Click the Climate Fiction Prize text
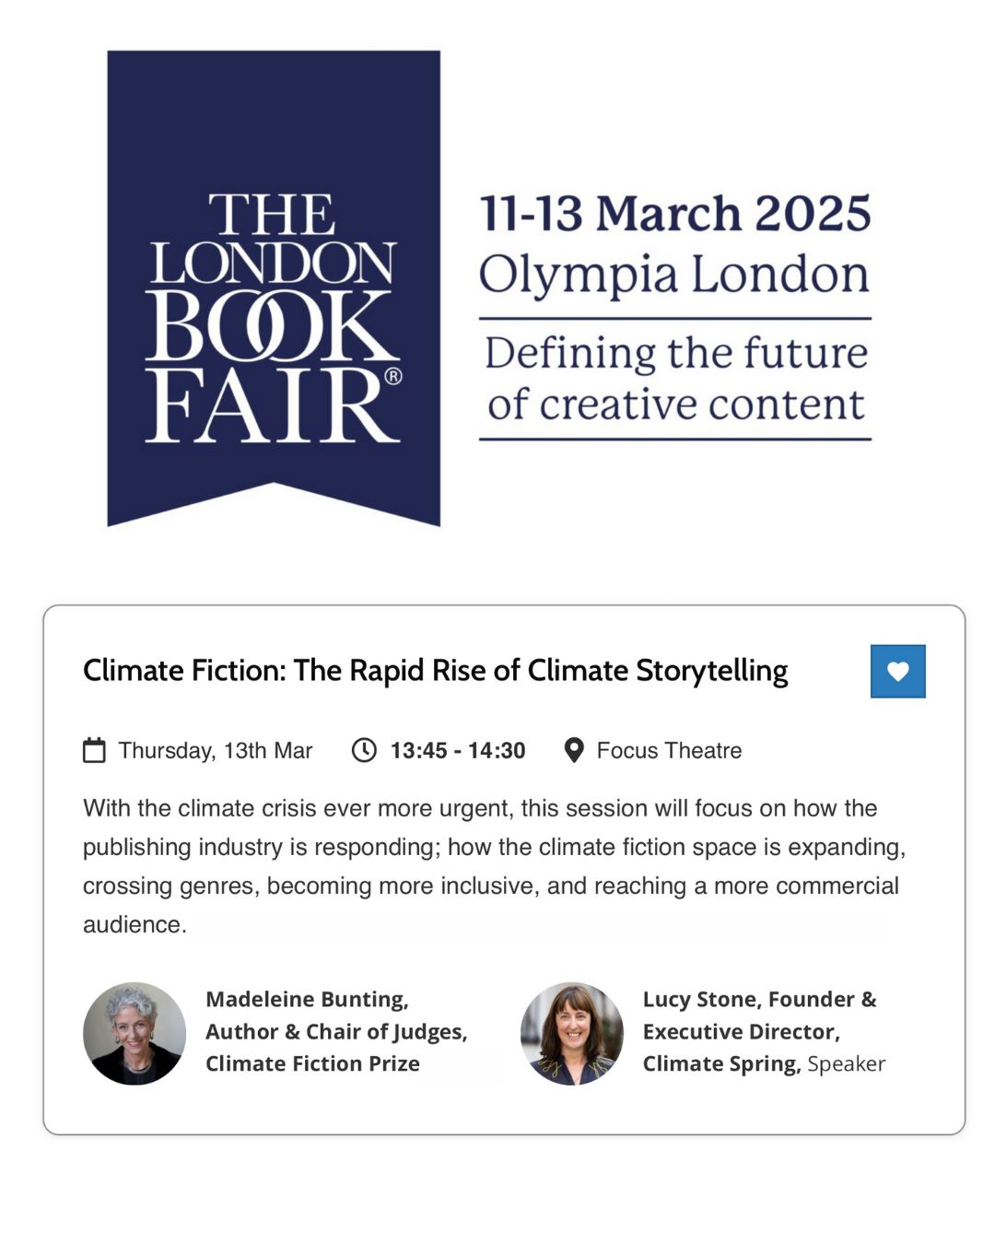The width and height of the screenshot is (995, 1244). [312, 1063]
